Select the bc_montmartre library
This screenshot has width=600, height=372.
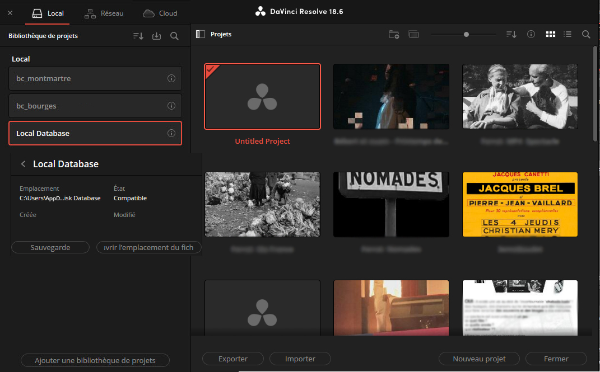click(95, 78)
